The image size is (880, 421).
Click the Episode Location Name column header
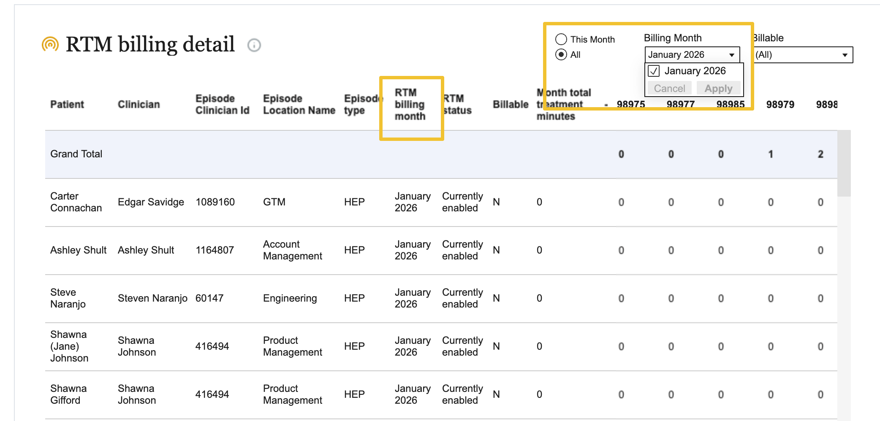tap(299, 104)
